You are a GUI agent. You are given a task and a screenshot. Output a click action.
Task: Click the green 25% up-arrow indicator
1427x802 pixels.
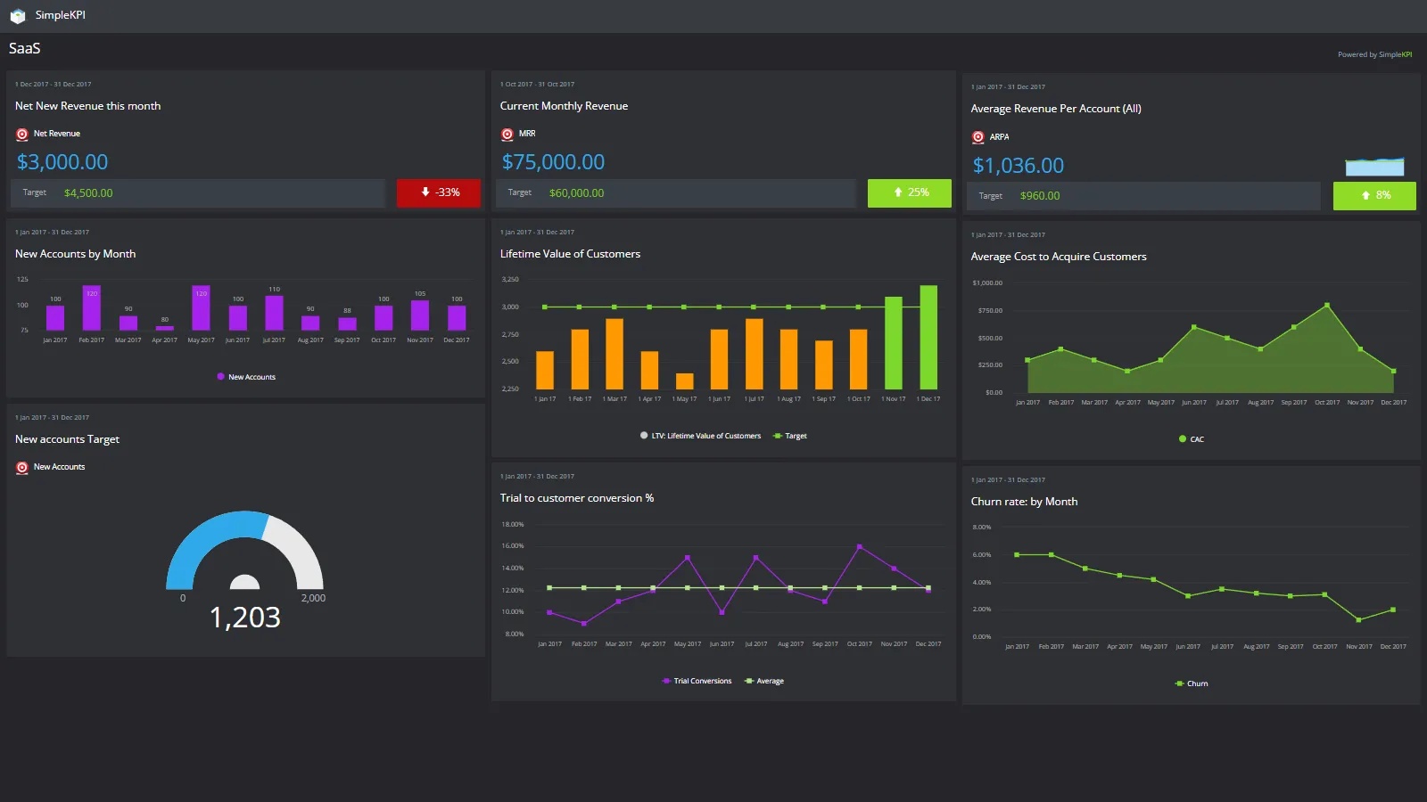pos(909,192)
